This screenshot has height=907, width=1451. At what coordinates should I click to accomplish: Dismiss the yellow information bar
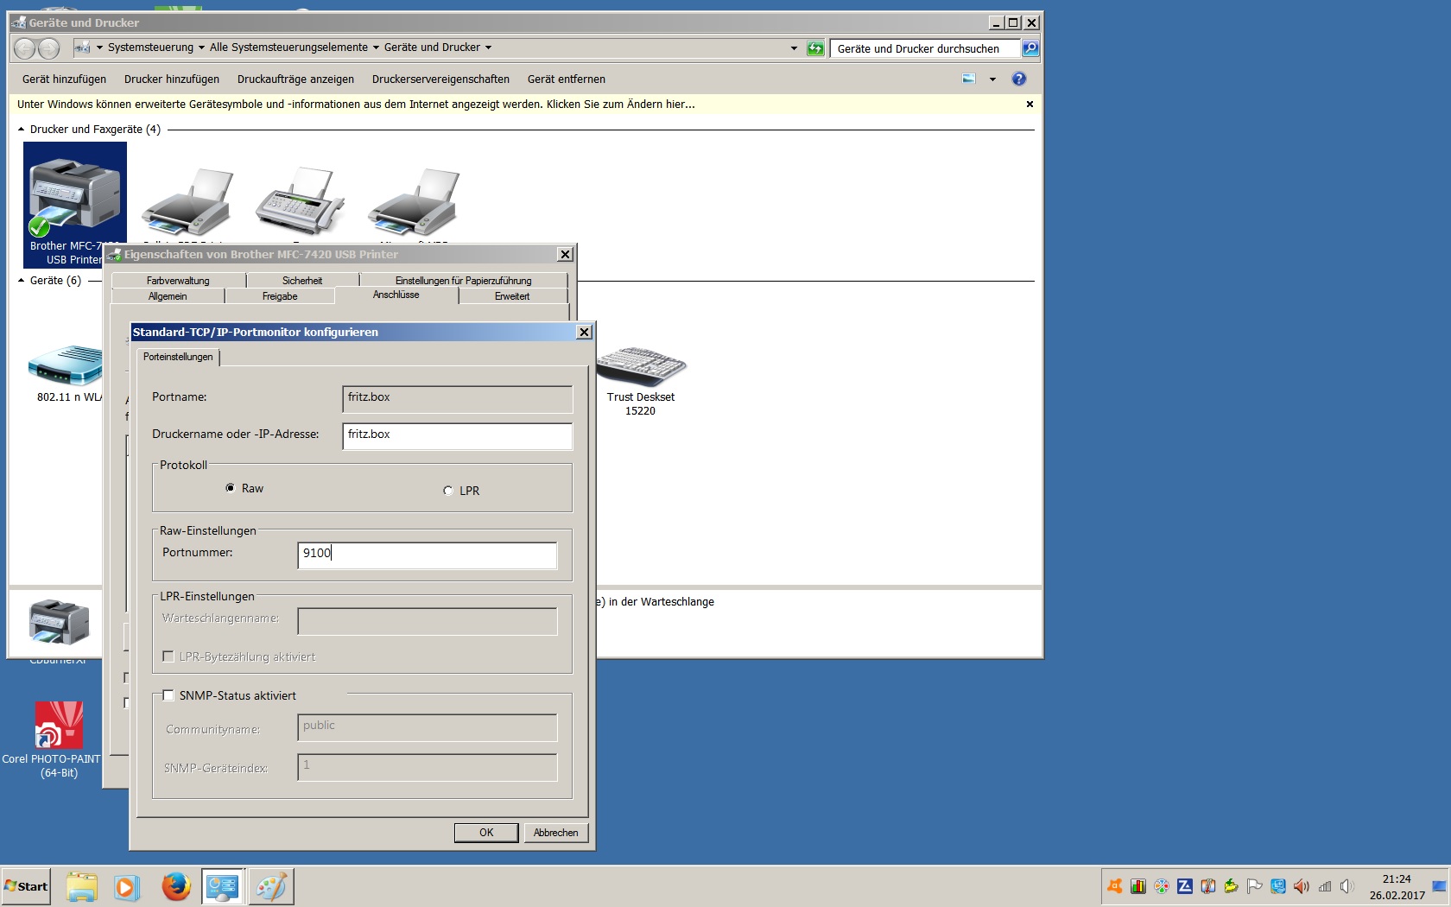1030,104
